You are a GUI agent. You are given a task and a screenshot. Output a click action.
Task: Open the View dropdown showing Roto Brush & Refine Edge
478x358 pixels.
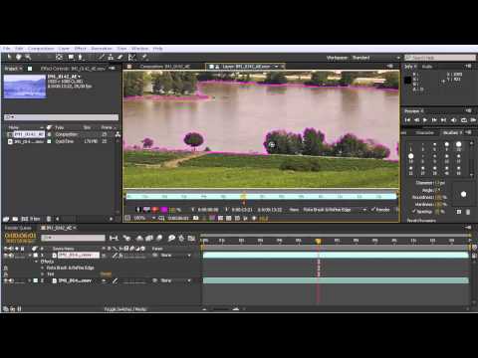pos(335,210)
